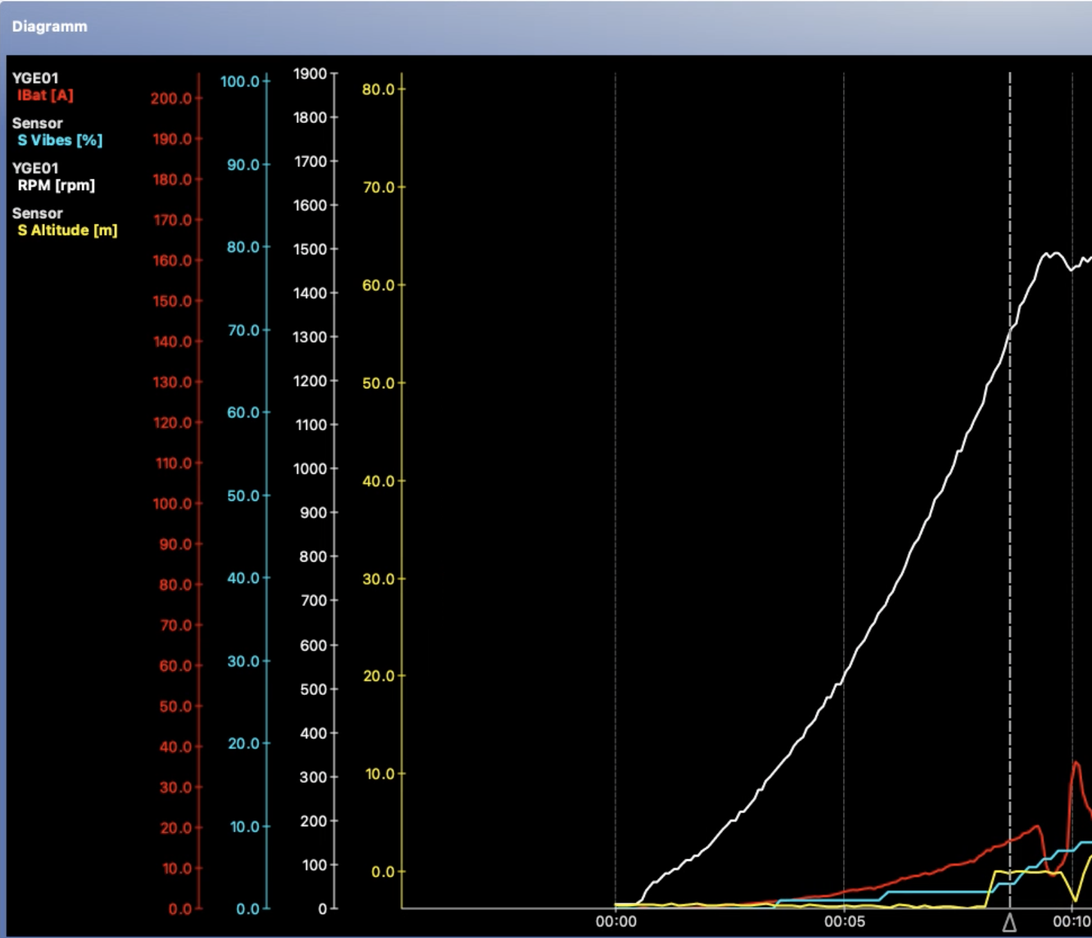Click the Diagramm panel title
This screenshot has width=1092, height=938.
point(50,26)
